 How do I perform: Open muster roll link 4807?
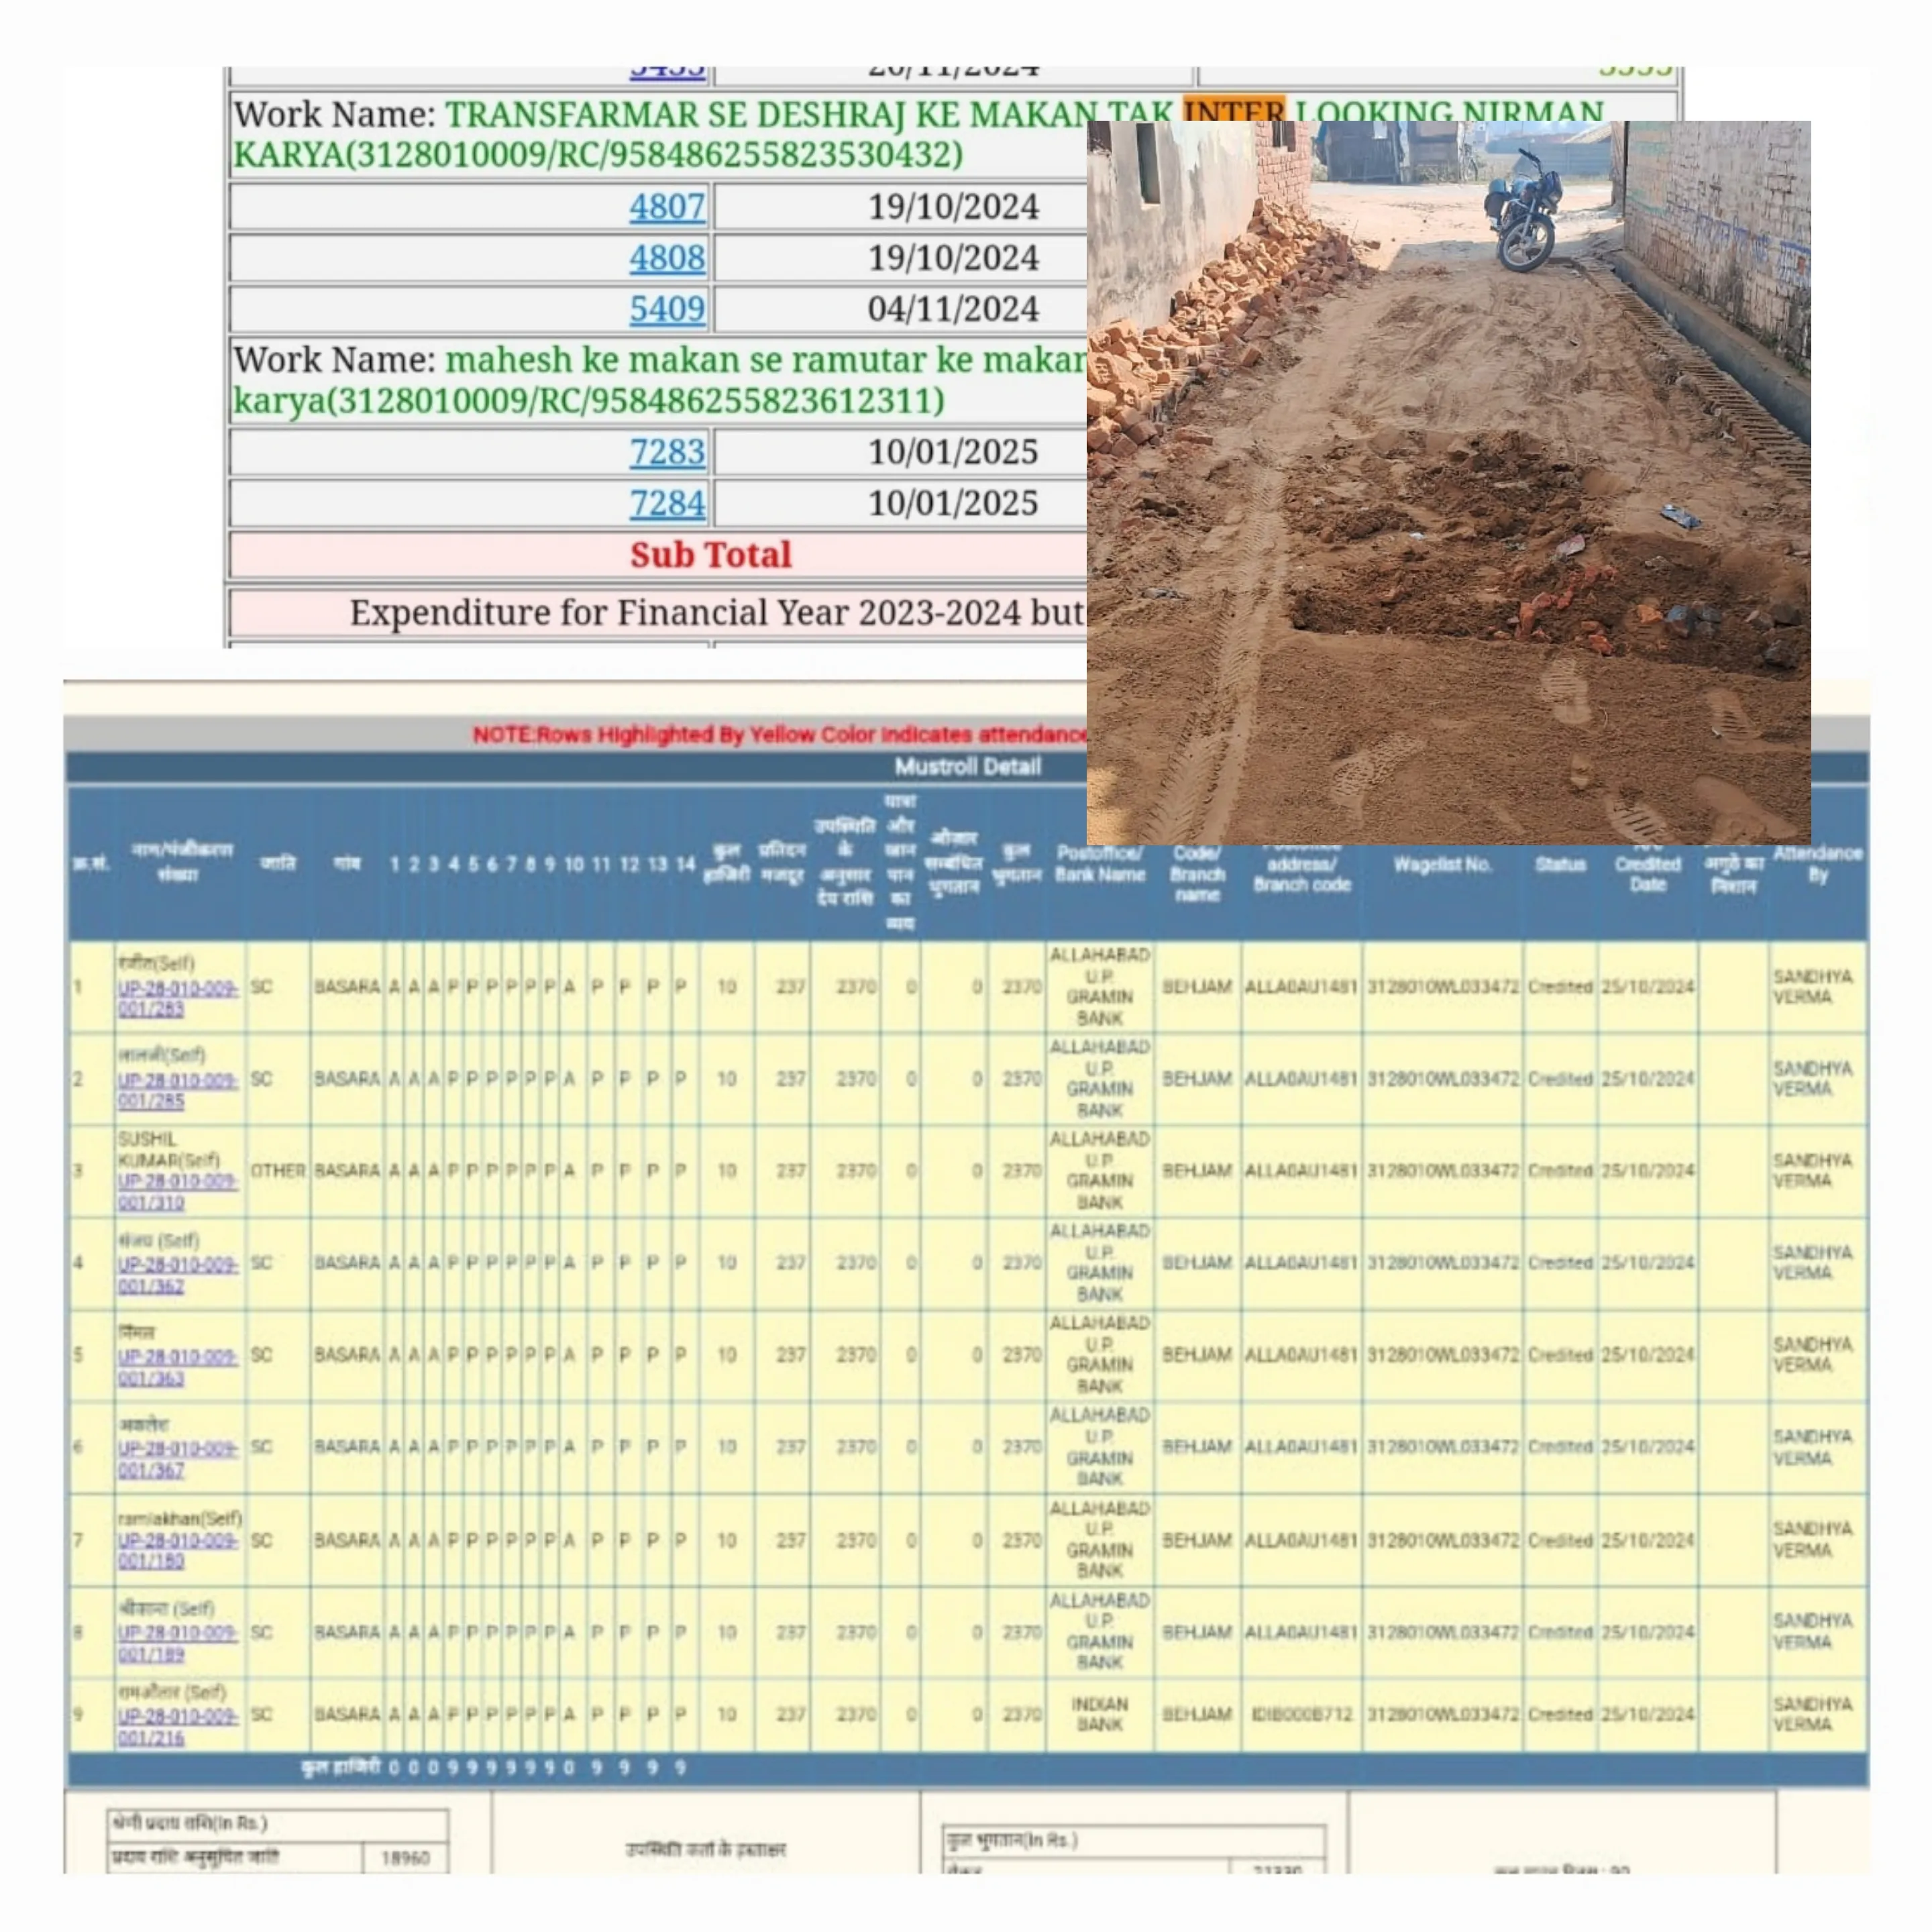[666, 207]
